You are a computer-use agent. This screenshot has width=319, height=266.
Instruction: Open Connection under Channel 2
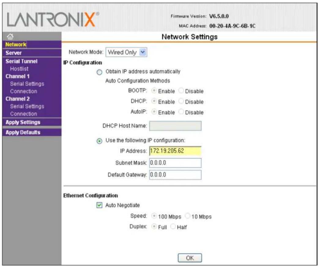pos(24,114)
